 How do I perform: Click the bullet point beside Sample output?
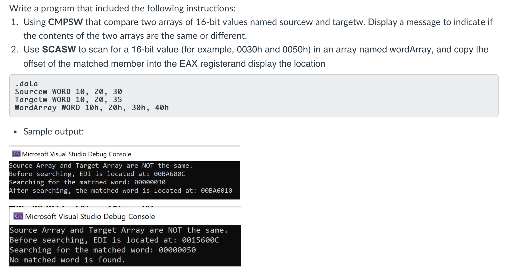[x=15, y=132]
